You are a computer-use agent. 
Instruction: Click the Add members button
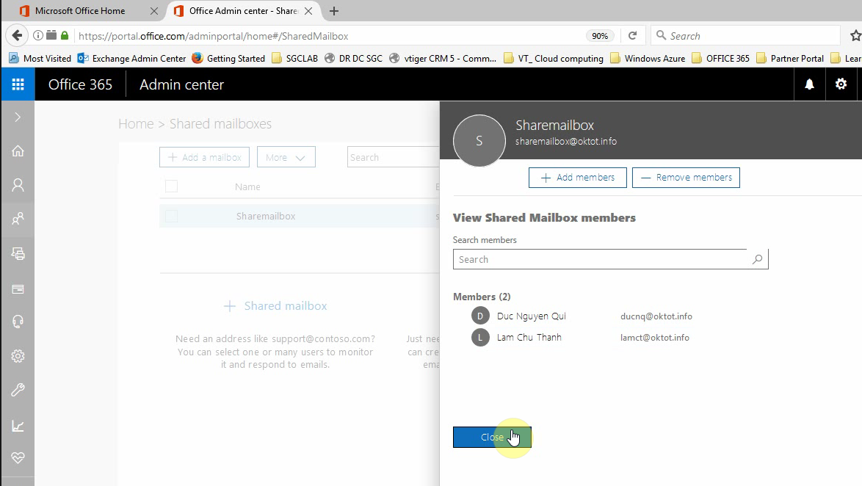pyautogui.click(x=577, y=178)
